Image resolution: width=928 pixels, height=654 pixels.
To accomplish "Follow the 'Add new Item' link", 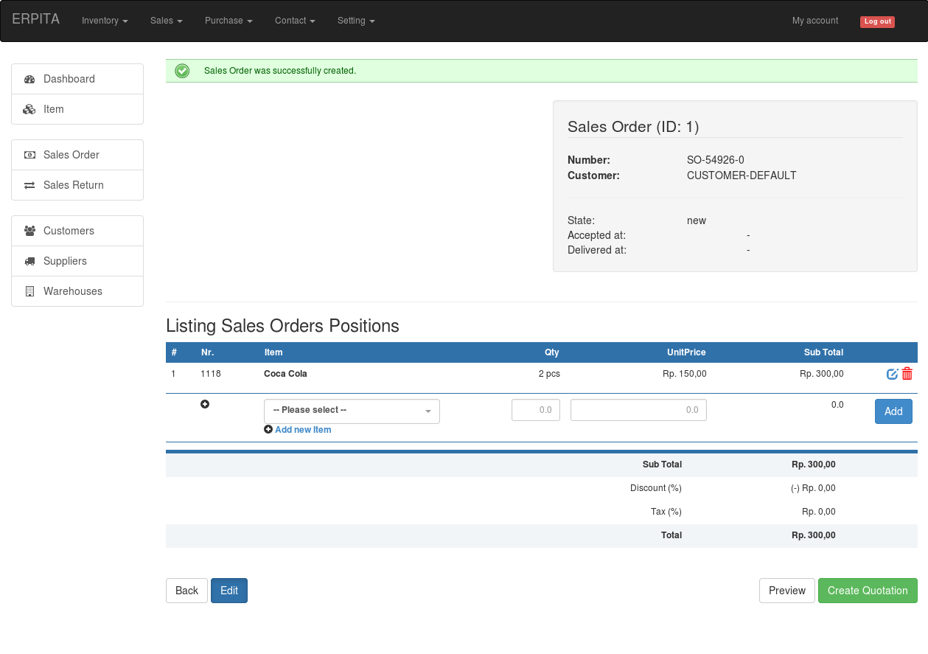I will pyautogui.click(x=302, y=430).
